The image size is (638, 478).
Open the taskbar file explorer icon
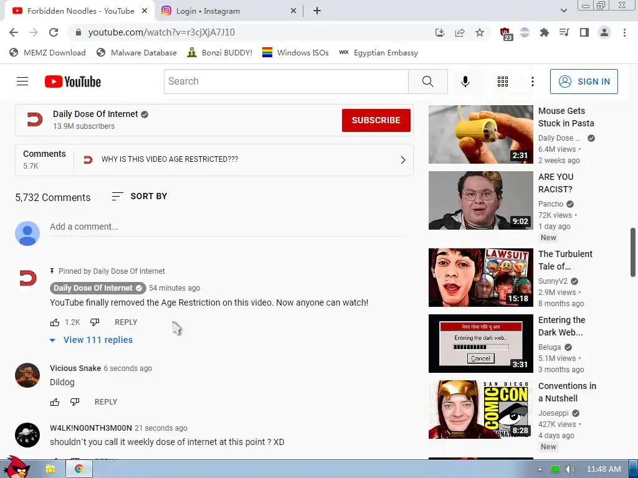point(50,469)
